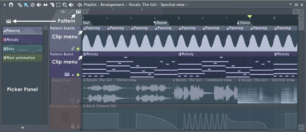The width and height of the screenshot is (306, 132).
Task: Select the Draw pencil tool
Action: [19, 4]
